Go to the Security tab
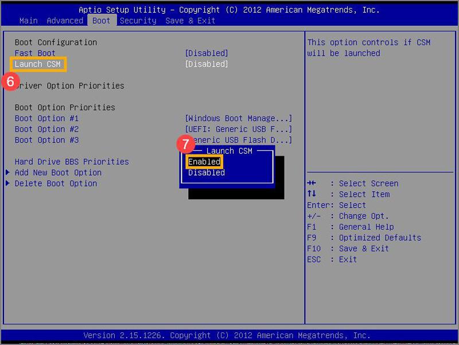459x345 pixels. pos(138,21)
